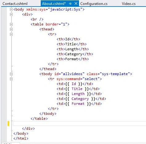
Task: Collapse the table border element outline
Action: (x=11, y=24)
